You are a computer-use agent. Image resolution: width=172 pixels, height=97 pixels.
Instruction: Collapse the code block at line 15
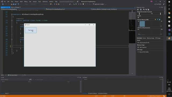[x=12, y=27]
